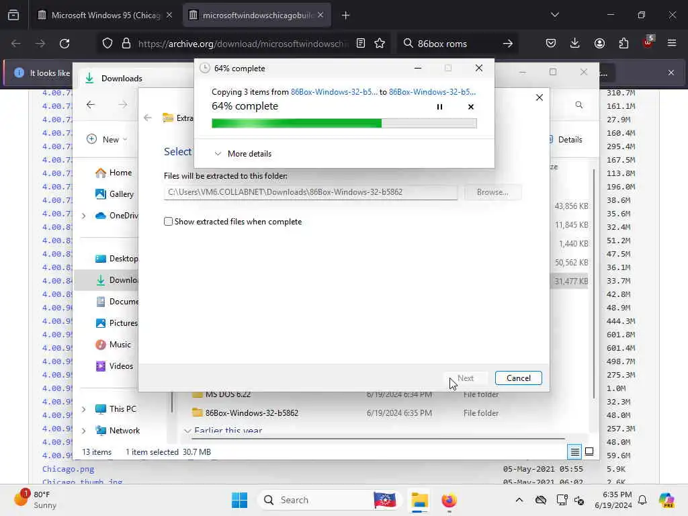Screen dimensions: 688x516
Task: Open Documents in Explorer sidebar
Action: 117,302
